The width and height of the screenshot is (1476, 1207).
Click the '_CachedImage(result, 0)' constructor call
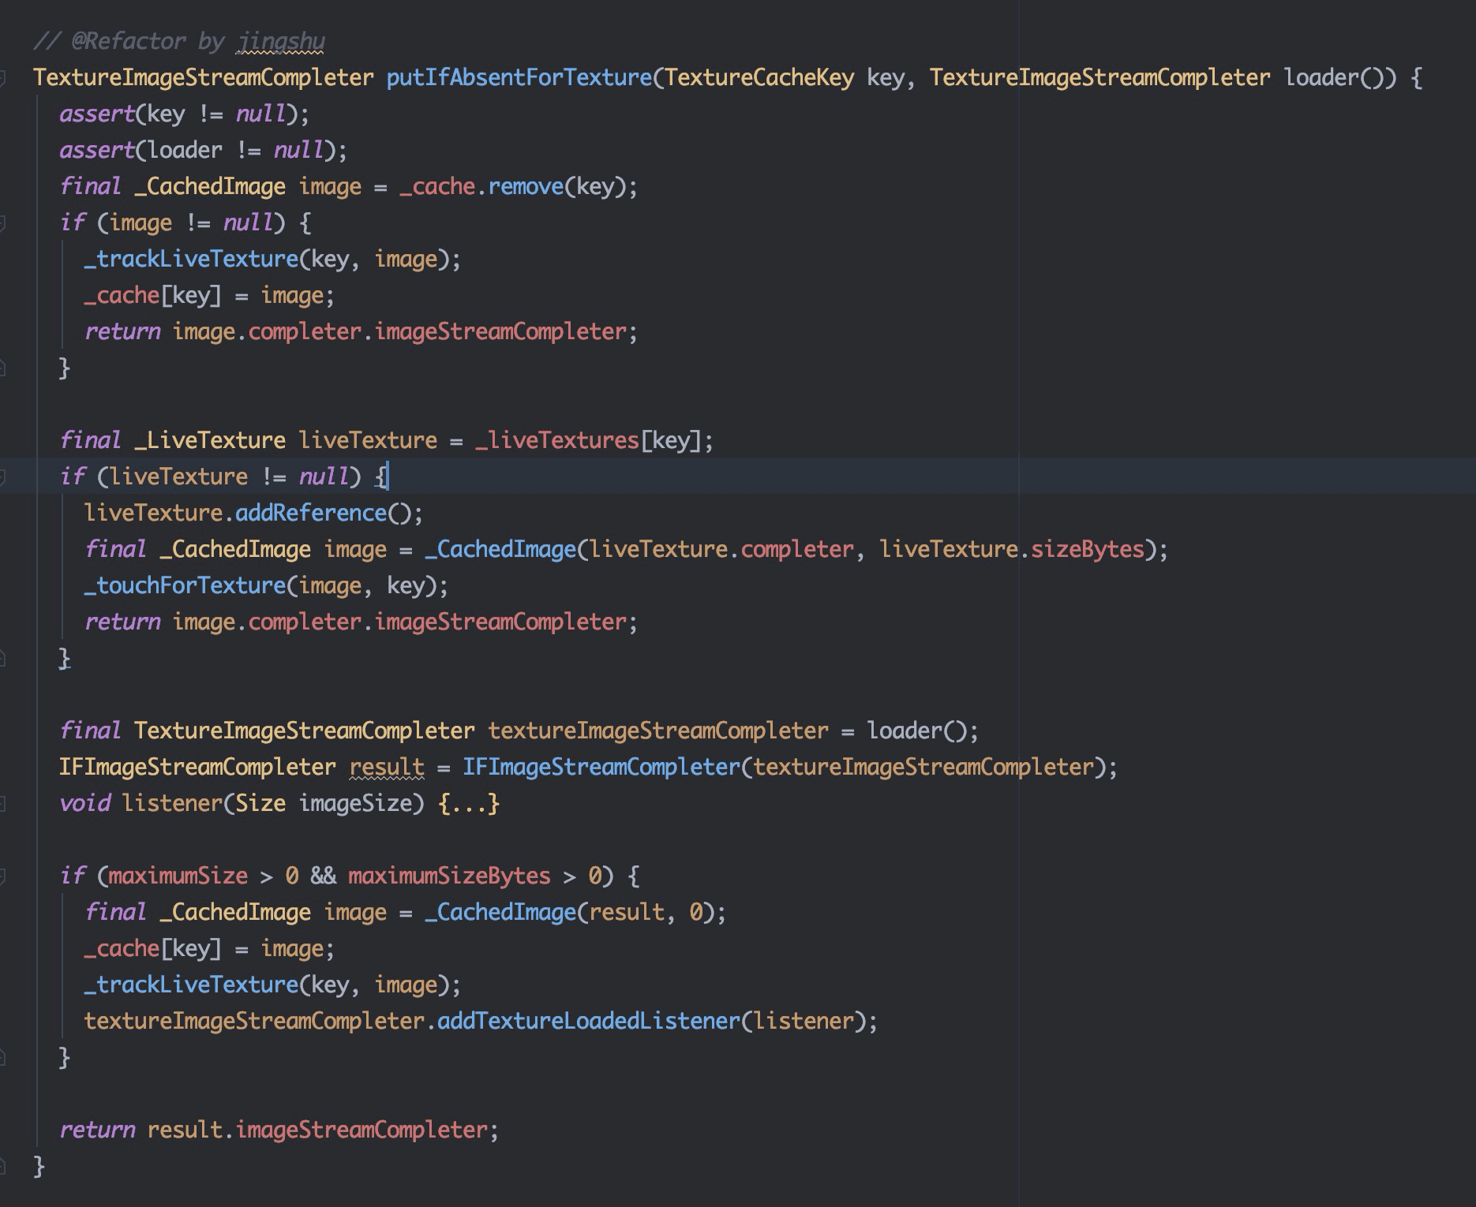[569, 912]
